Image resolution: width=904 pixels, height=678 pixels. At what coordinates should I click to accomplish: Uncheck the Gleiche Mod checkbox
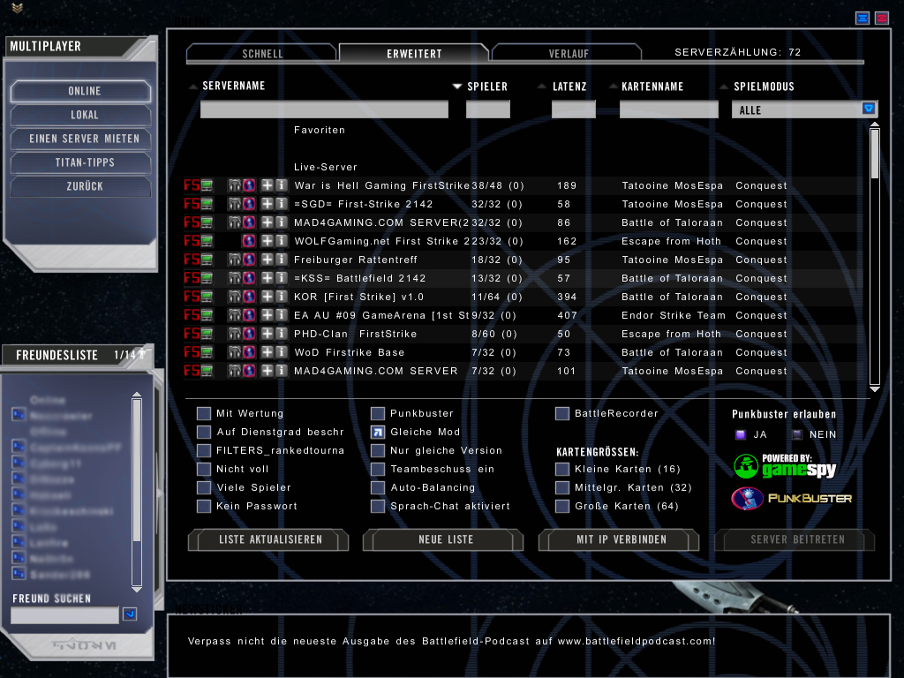(378, 432)
